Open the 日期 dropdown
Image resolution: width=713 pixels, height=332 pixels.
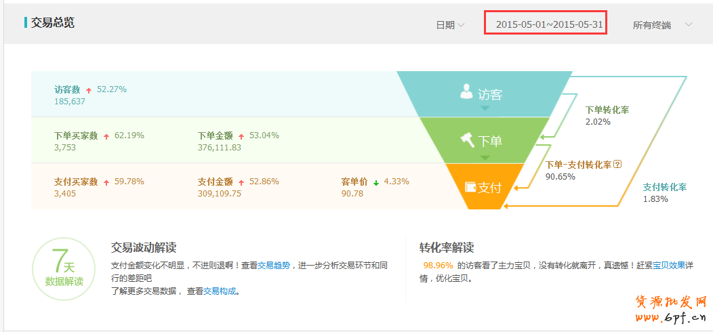tap(450, 25)
